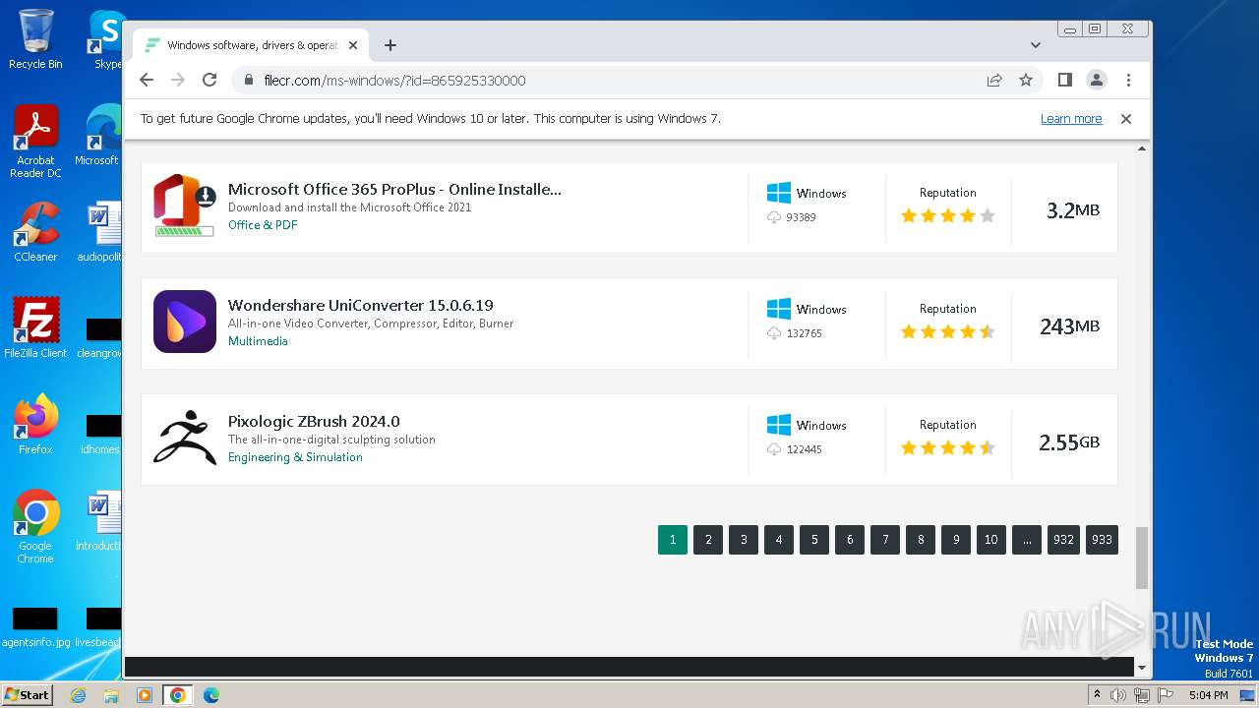Dismiss the Chrome update notification bar

pyautogui.click(x=1126, y=118)
